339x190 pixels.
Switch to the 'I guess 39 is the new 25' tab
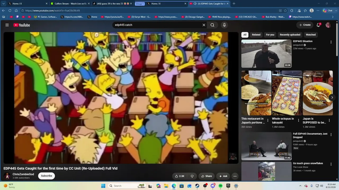point(112,4)
